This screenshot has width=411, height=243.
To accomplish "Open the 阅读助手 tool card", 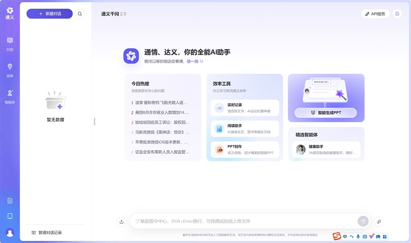I will tap(245, 129).
